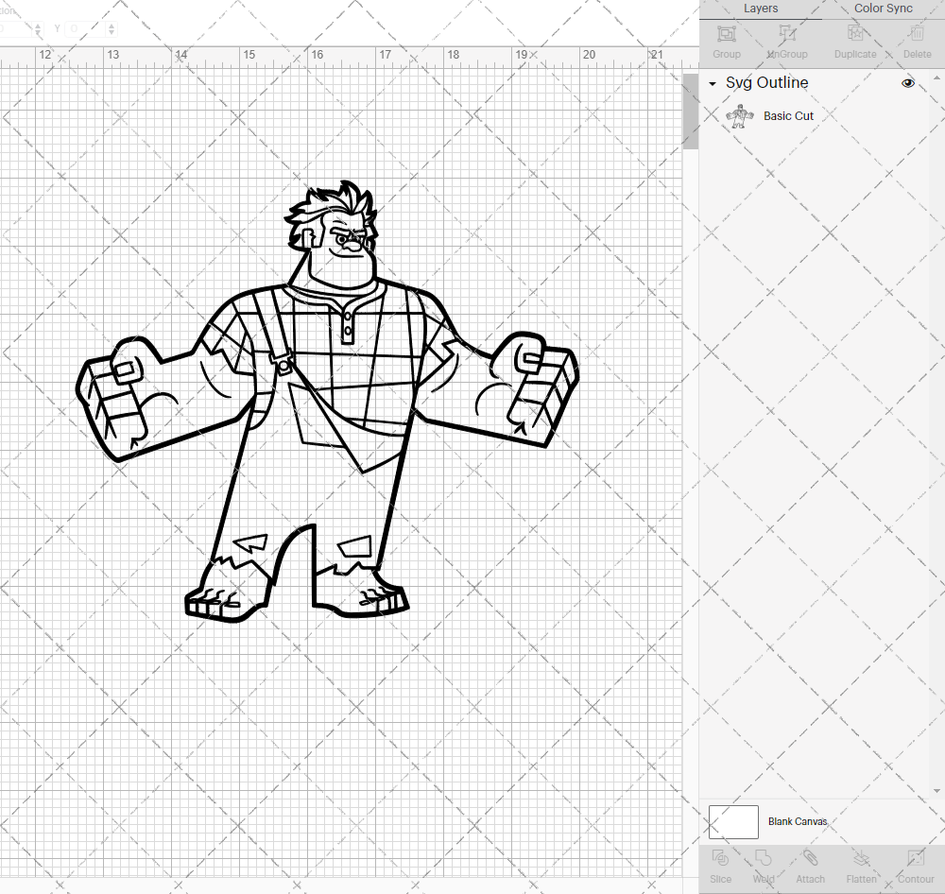Select the Basic Cut layer
The width and height of the screenshot is (945, 894).
pyautogui.click(x=788, y=115)
